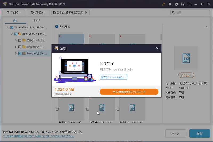Select the bottom-middle odt file thumbnail
The width and height of the screenshot is (213, 142).
click(x=102, y=109)
